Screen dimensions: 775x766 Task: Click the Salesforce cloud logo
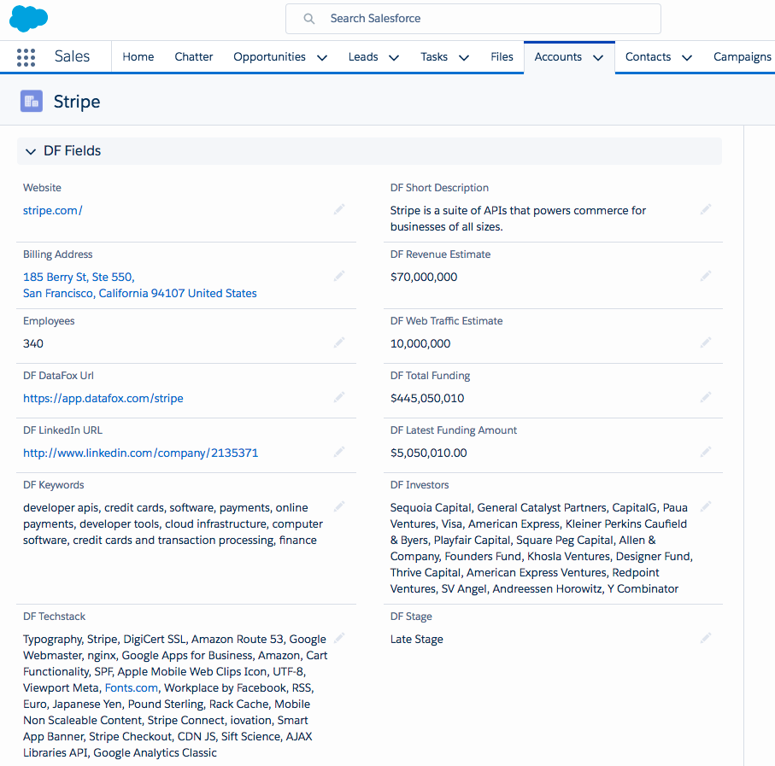pyautogui.click(x=28, y=18)
